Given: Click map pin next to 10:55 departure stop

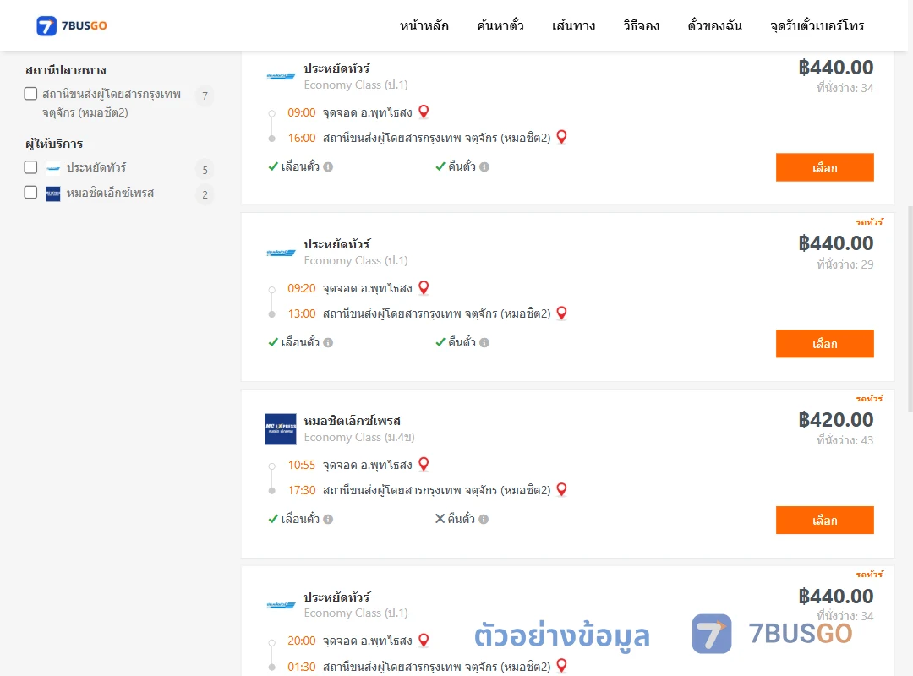Looking at the screenshot, I should (x=424, y=464).
